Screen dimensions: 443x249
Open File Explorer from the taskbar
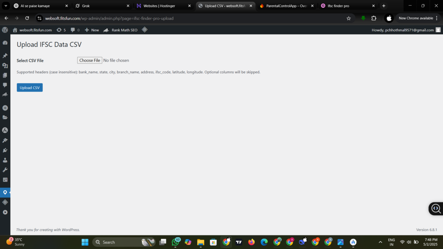click(201, 242)
